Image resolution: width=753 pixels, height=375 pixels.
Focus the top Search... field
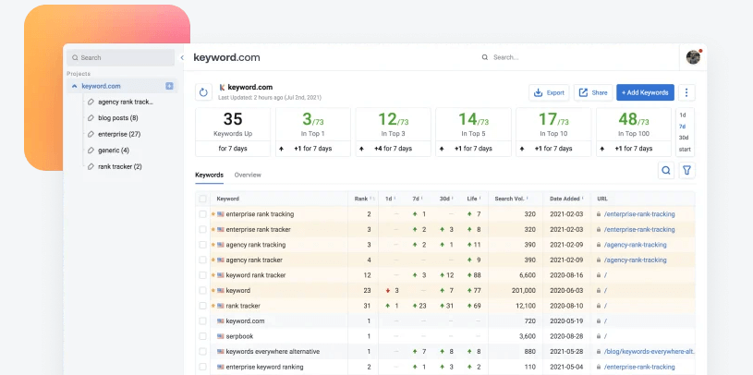[x=506, y=57]
